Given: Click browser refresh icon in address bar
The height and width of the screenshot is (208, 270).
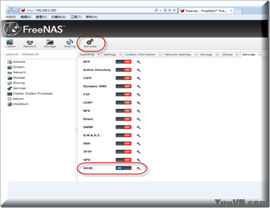Looking at the screenshot, I should click(x=170, y=10).
